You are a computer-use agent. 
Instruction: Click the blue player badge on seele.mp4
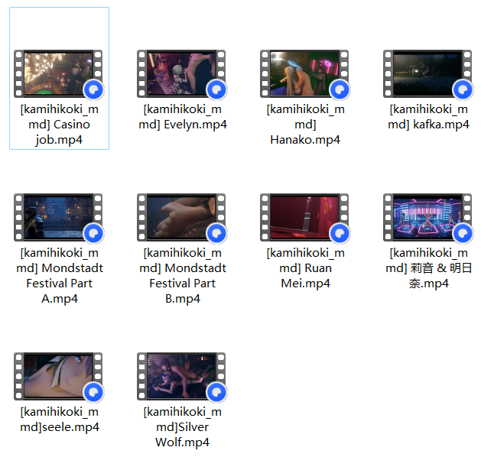(93, 392)
